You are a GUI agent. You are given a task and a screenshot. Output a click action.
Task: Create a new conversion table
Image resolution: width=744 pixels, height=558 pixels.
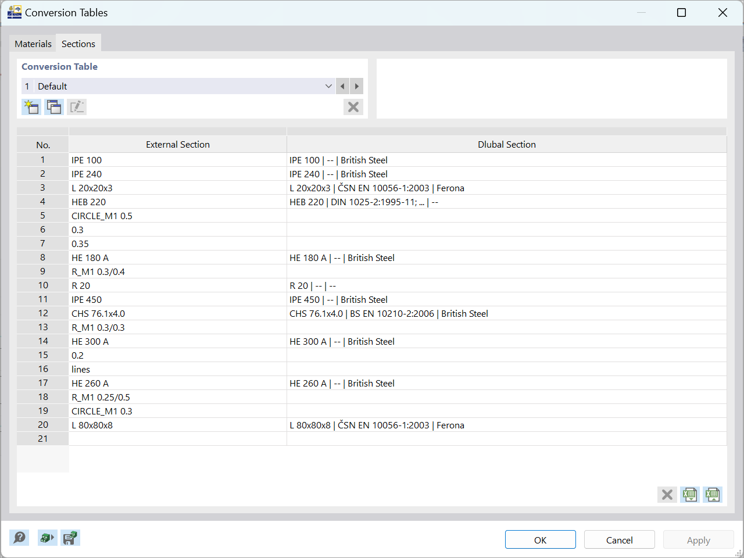31,107
